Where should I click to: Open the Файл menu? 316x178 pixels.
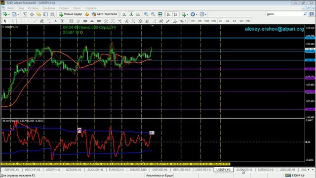[11, 8]
